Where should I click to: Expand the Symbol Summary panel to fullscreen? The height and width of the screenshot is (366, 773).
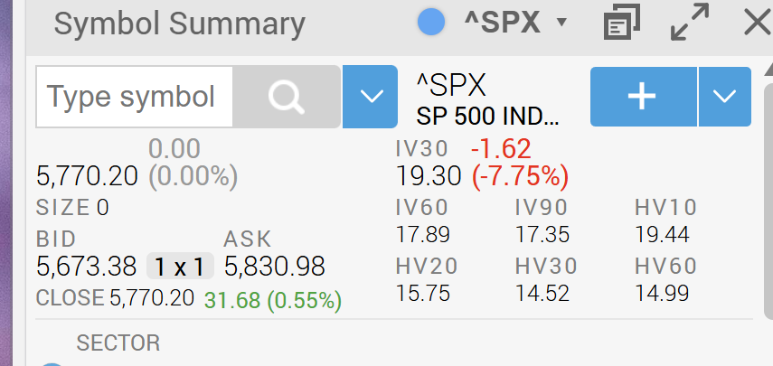690,22
